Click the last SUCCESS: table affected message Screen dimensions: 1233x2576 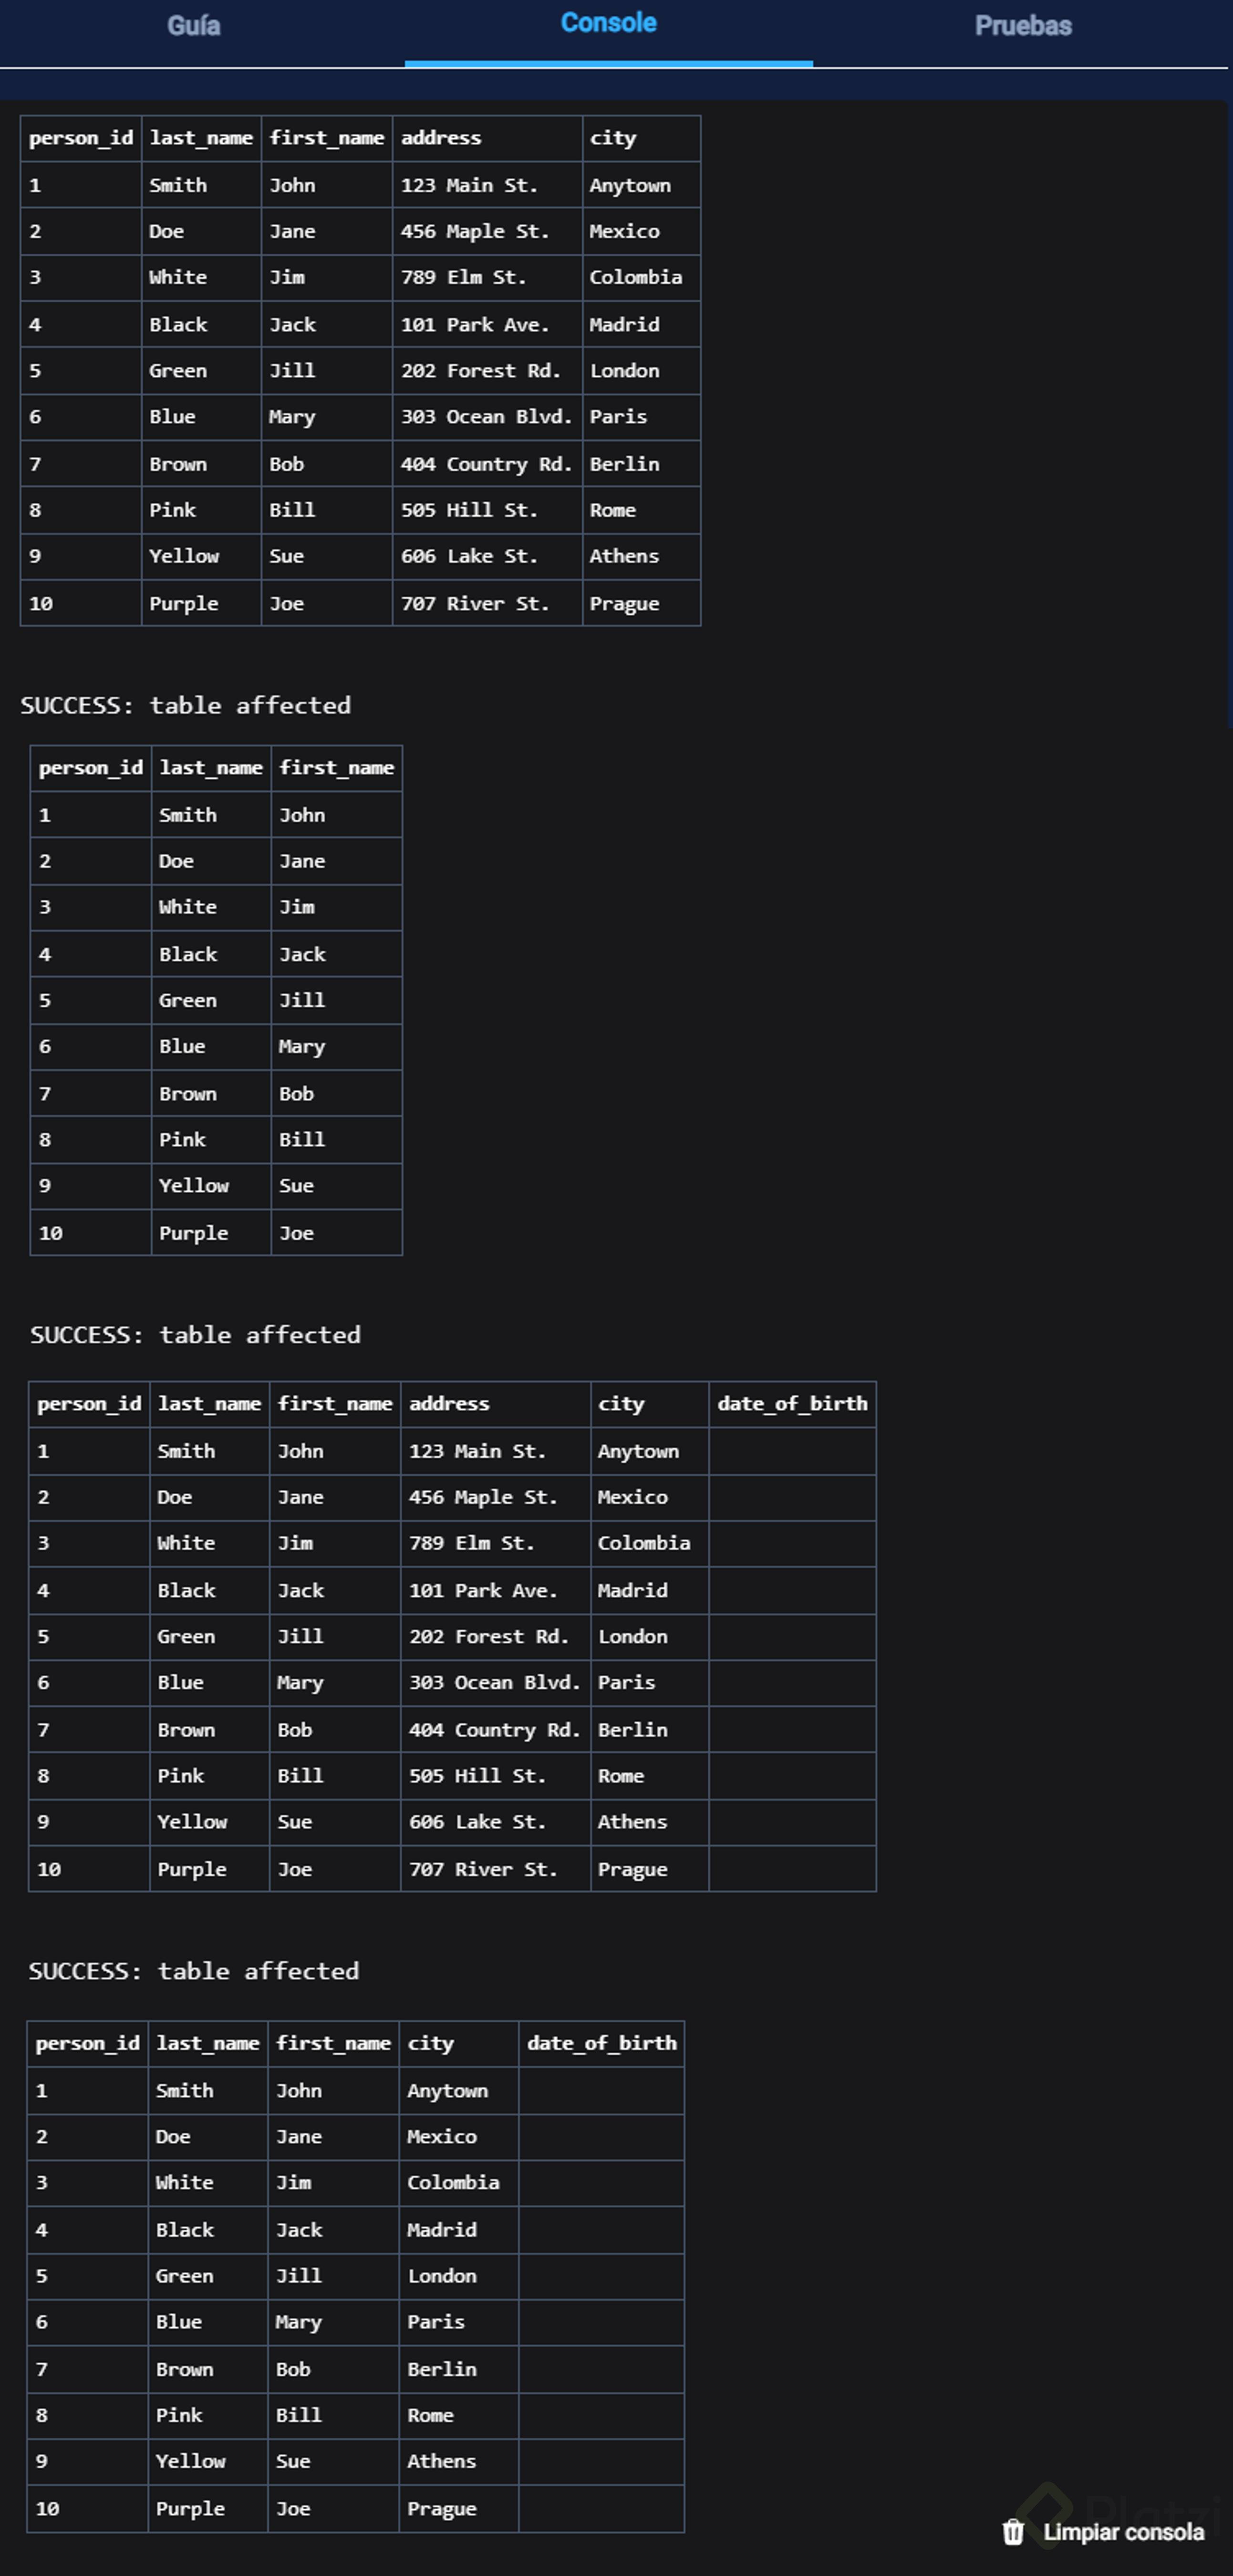194,1971
